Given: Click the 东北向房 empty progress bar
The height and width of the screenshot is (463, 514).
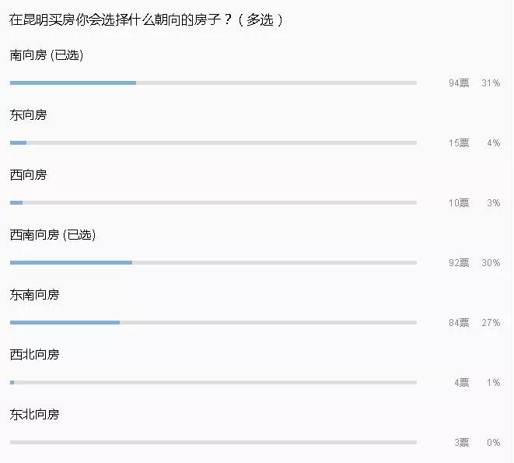Looking at the screenshot, I should tap(213, 442).
